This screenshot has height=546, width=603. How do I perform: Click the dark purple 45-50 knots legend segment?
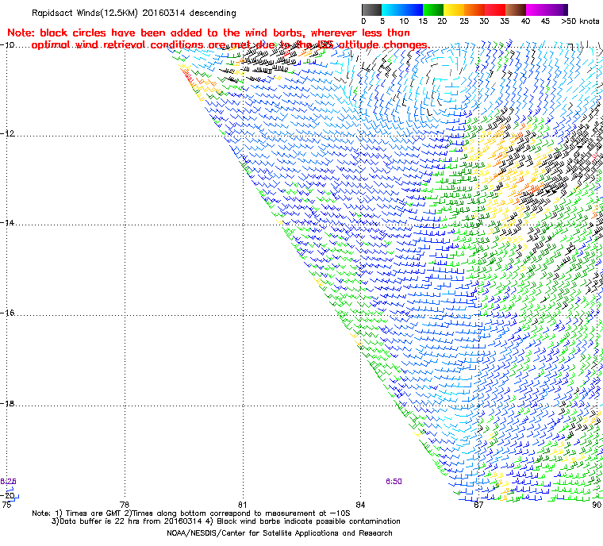click(557, 10)
